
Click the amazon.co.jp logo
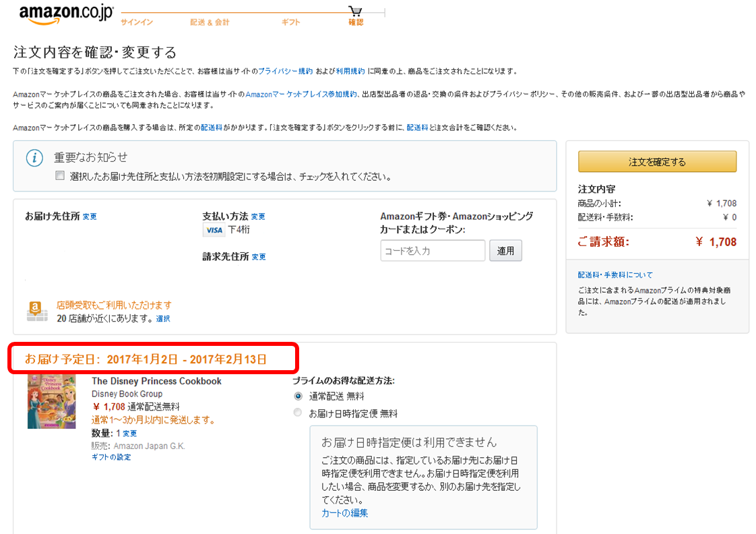coord(66,14)
